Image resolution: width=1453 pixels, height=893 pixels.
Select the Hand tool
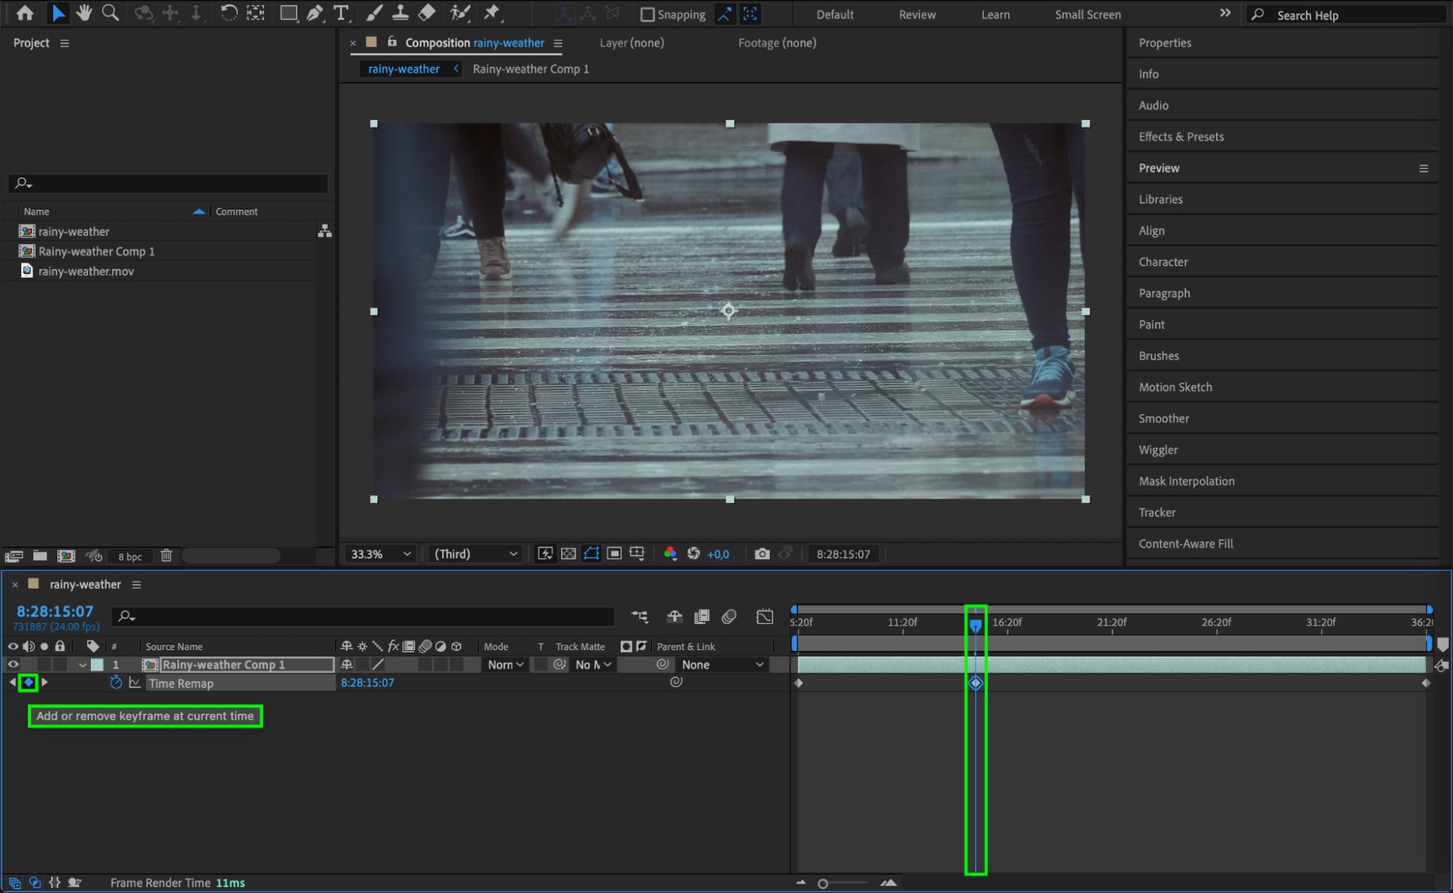click(x=84, y=12)
